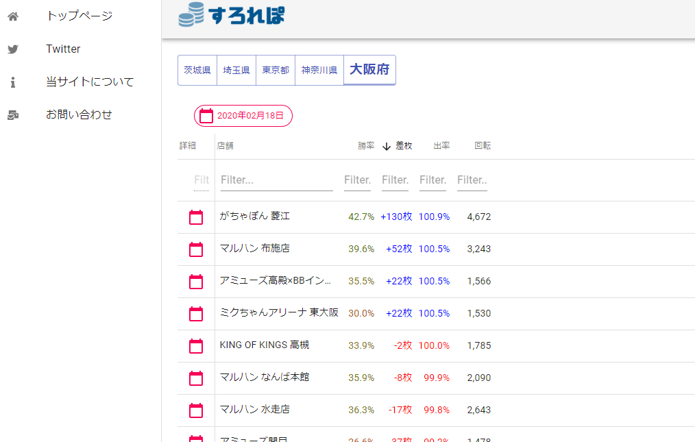Click the 42.7% win rate value

point(361,217)
